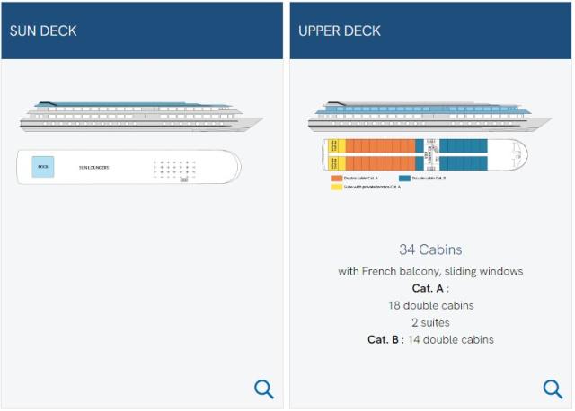Click the Upper Deck magnifier icon
Screen dimensions: 575x411
click(x=553, y=389)
